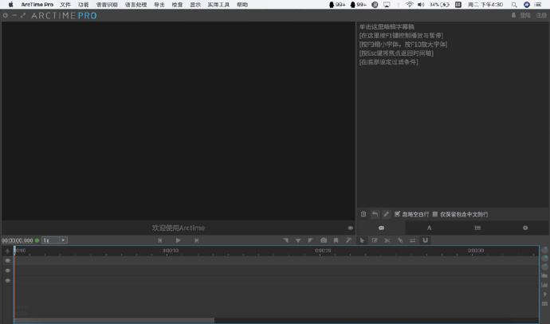Viewport: 550px width, 324px height.
Task: Click the down-right corner arrow icon
Action: tap(285, 240)
